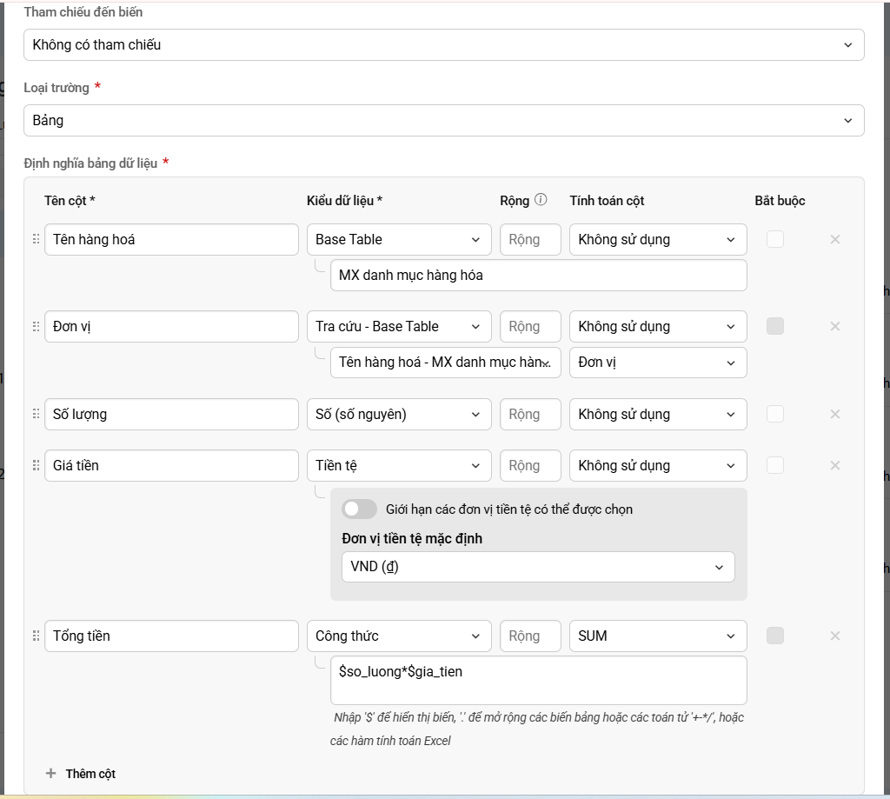Image resolution: width=890 pixels, height=799 pixels.
Task: Tick the Bắt buộc checkbox for Số lượng
Action: coord(774,414)
